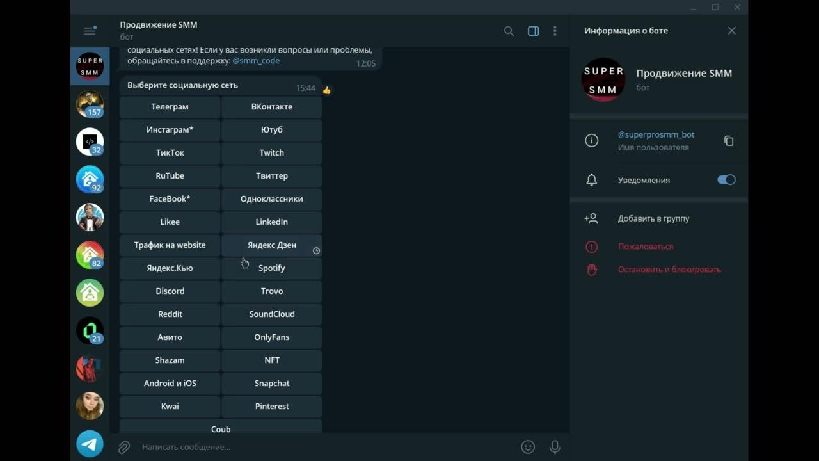Image resolution: width=819 pixels, height=461 pixels.
Task: Choose the RuTube button
Action: pyautogui.click(x=170, y=176)
